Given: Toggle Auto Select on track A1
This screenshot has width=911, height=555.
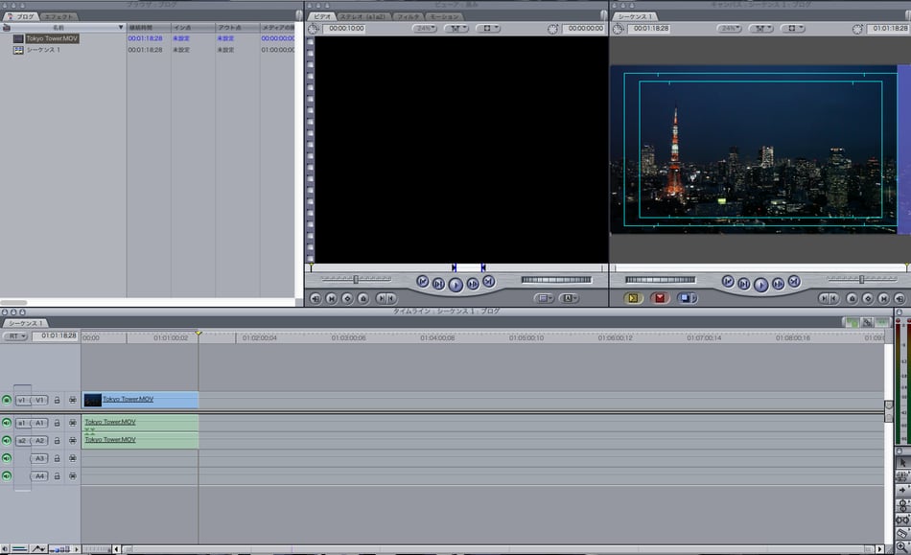Looking at the screenshot, I should pos(72,423).
